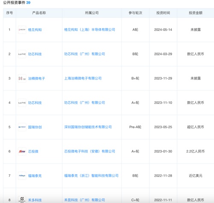Click row number 7 in 序号 column

pos(9,176)
